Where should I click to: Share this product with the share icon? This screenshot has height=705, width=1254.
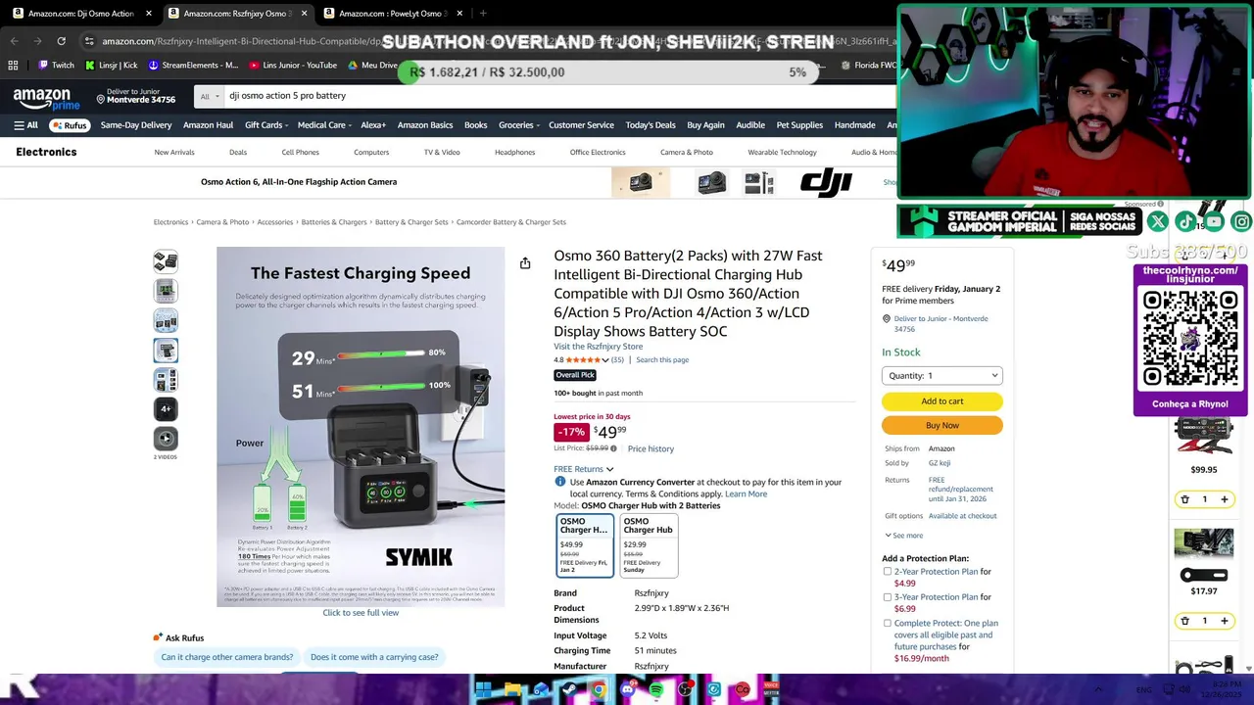point(525,263)
